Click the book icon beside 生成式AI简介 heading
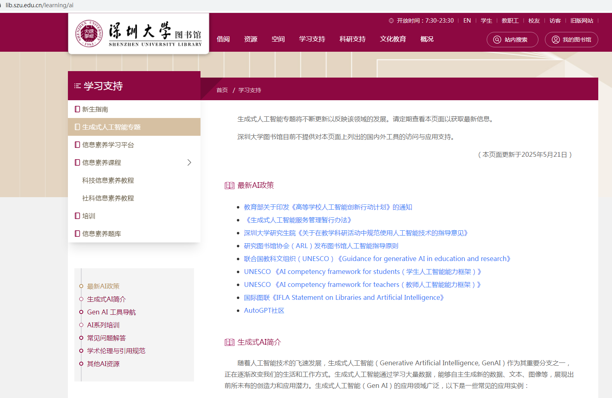This screenshot has width=612, height=398. tap(230, 342)
